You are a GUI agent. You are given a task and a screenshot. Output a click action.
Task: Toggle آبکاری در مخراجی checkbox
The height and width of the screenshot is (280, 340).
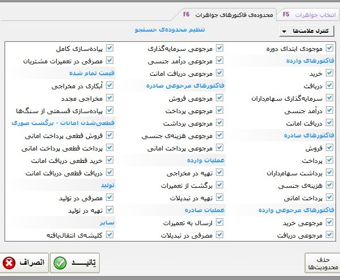click(109, 85)
